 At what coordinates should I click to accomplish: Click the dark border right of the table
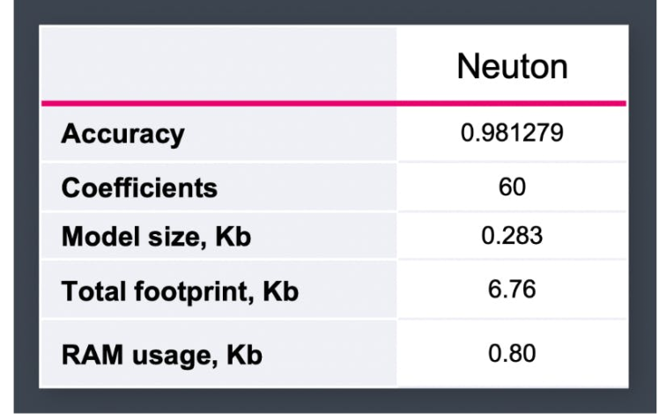click(643, 209)
